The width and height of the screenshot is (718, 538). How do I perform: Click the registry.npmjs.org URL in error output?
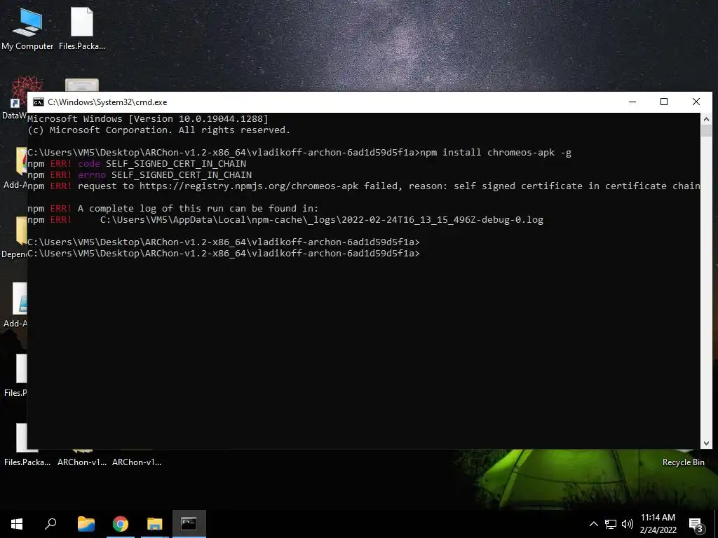[x=249, y=186]
